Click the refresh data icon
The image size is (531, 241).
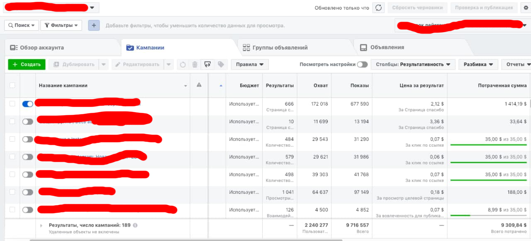click(x=378, y=7)
